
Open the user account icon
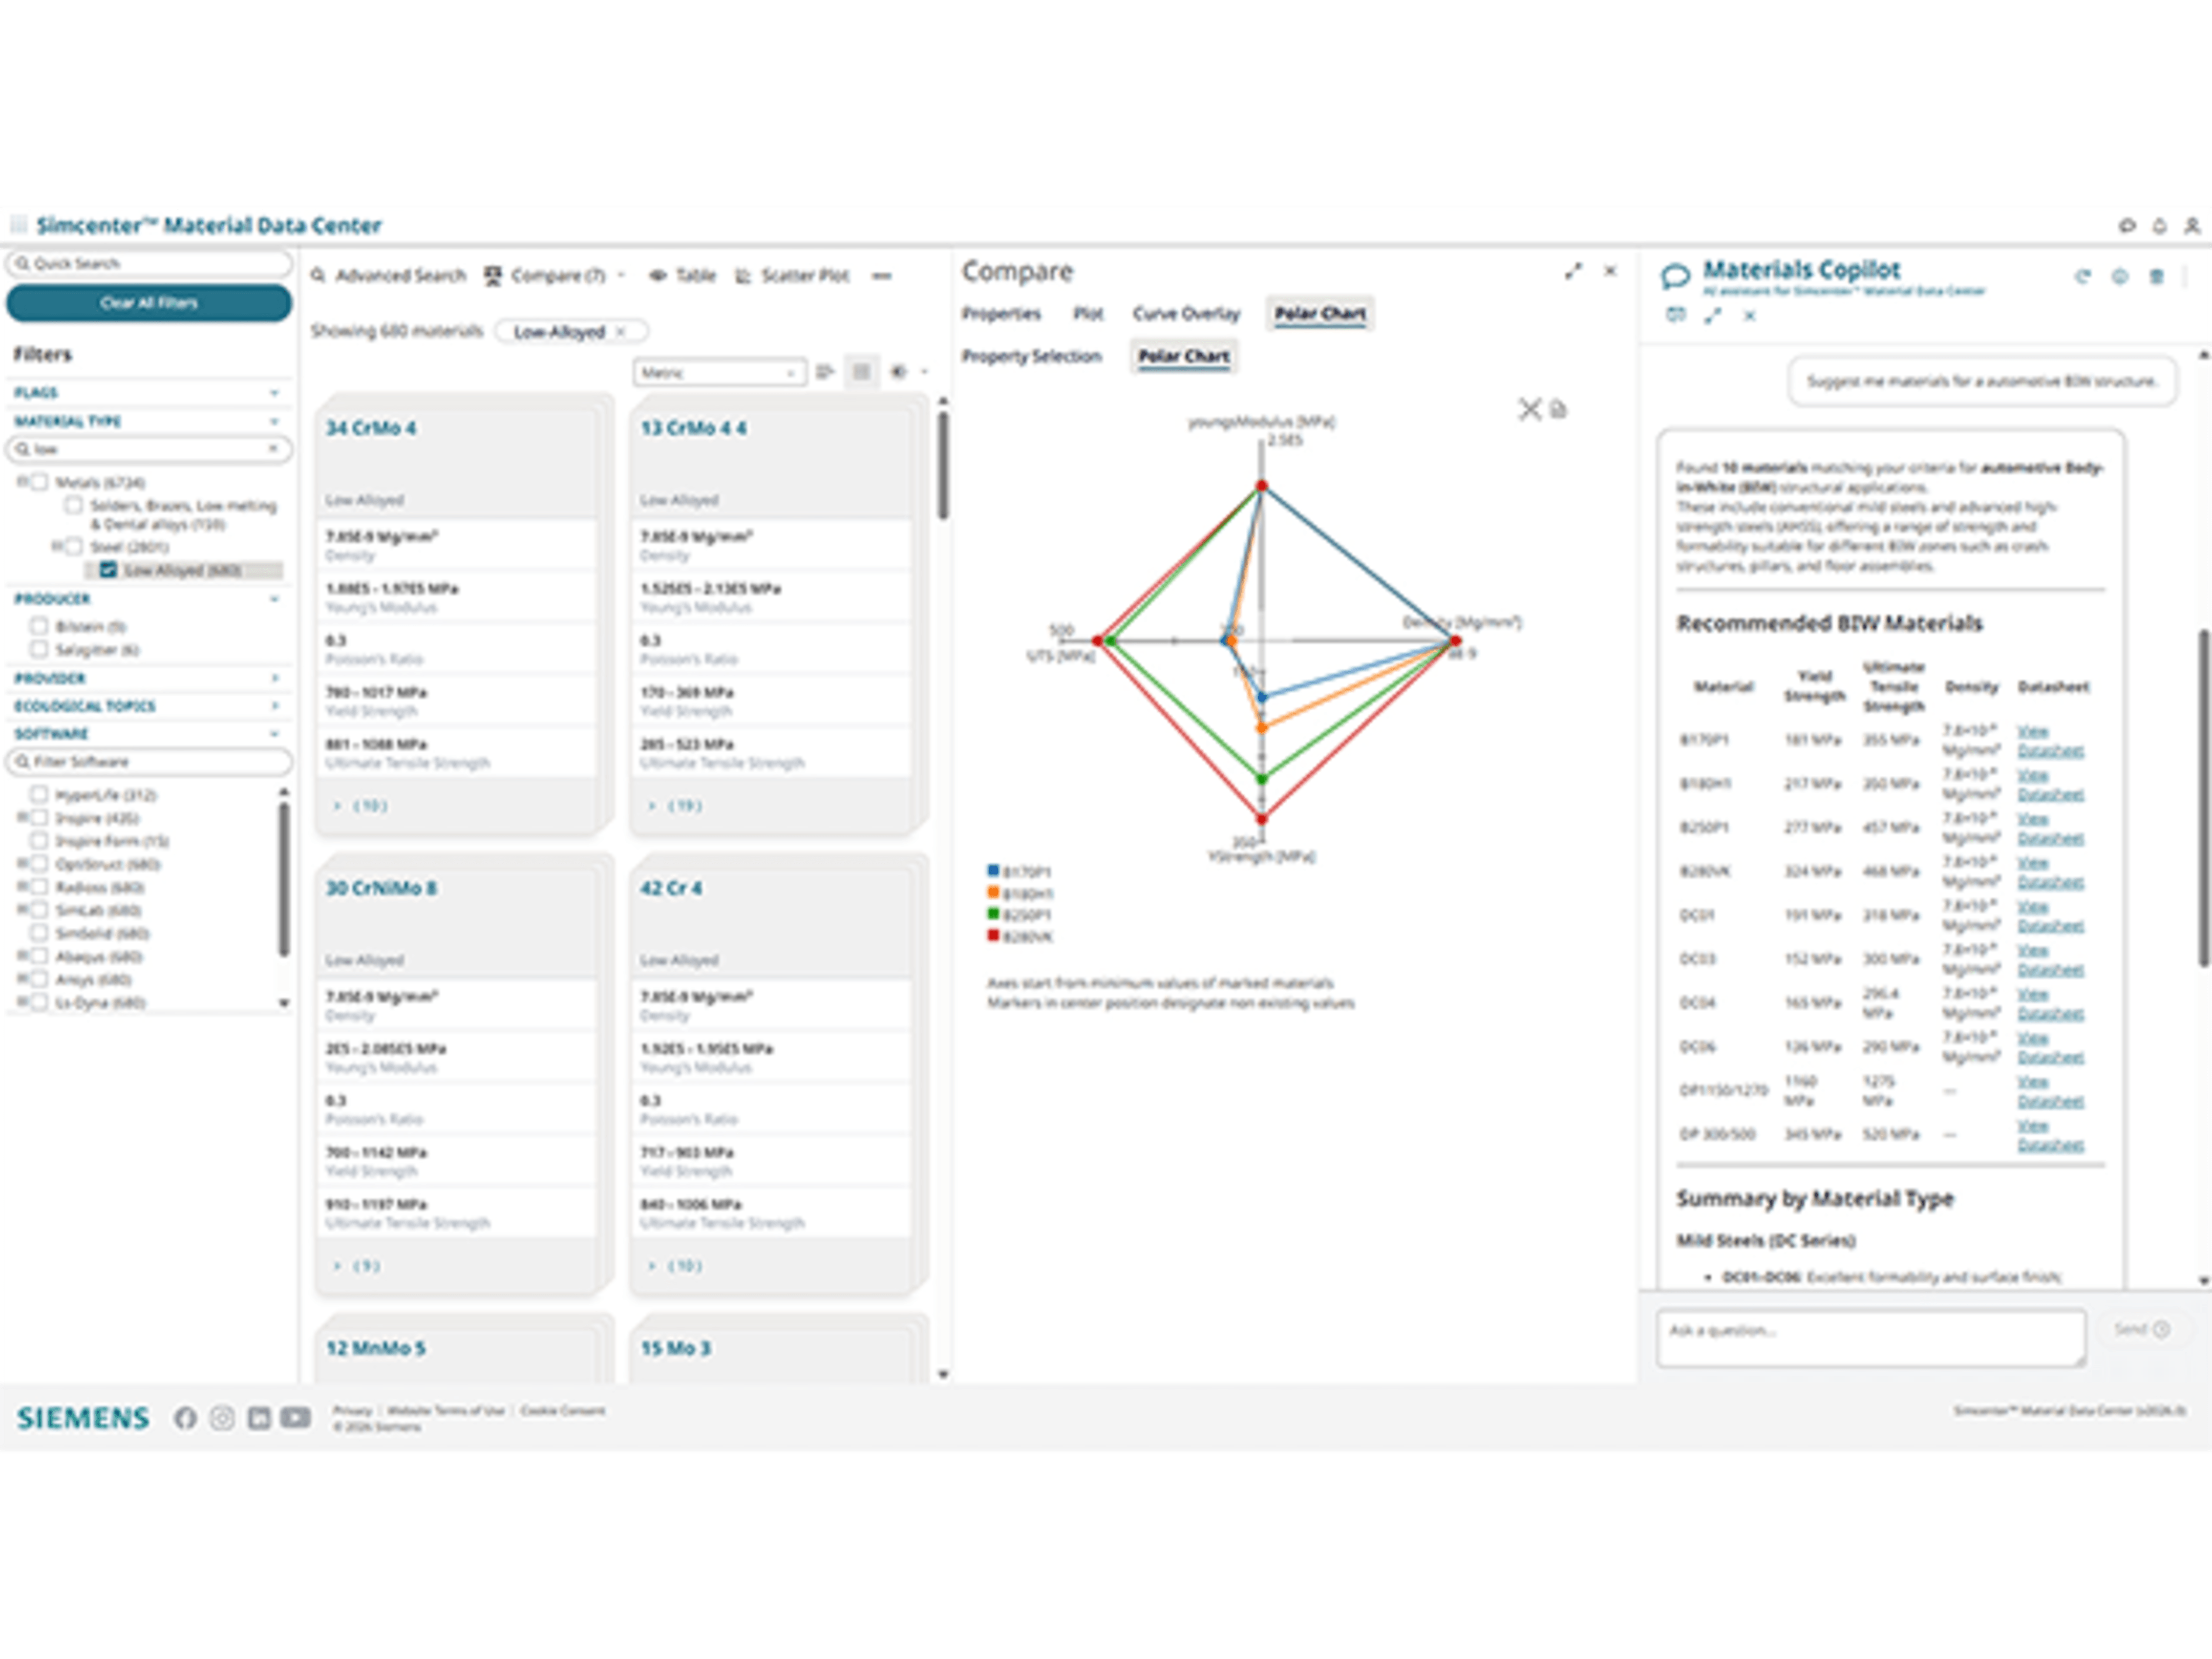(x=2191, y=226)
